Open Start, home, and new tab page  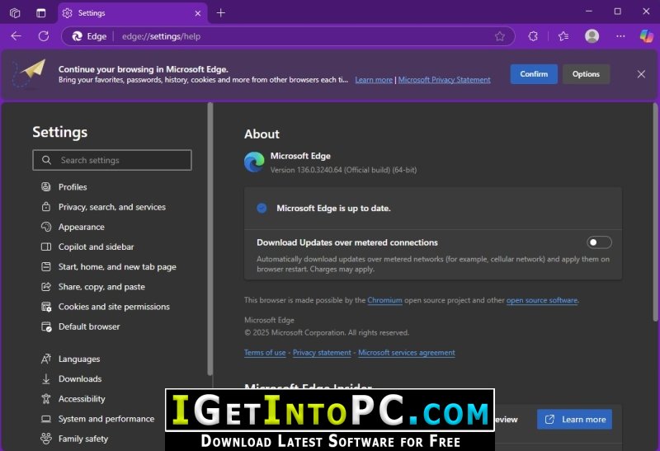pos(117,267)
